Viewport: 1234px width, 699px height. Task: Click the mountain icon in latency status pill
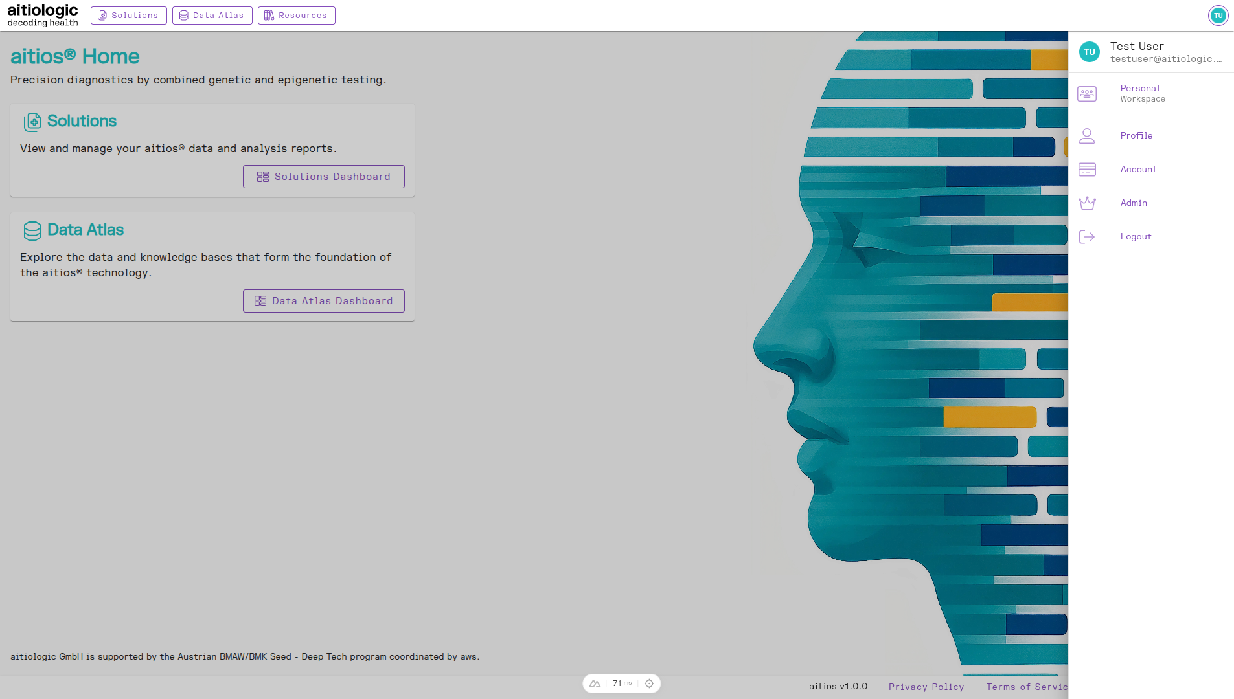pos(594,683)
